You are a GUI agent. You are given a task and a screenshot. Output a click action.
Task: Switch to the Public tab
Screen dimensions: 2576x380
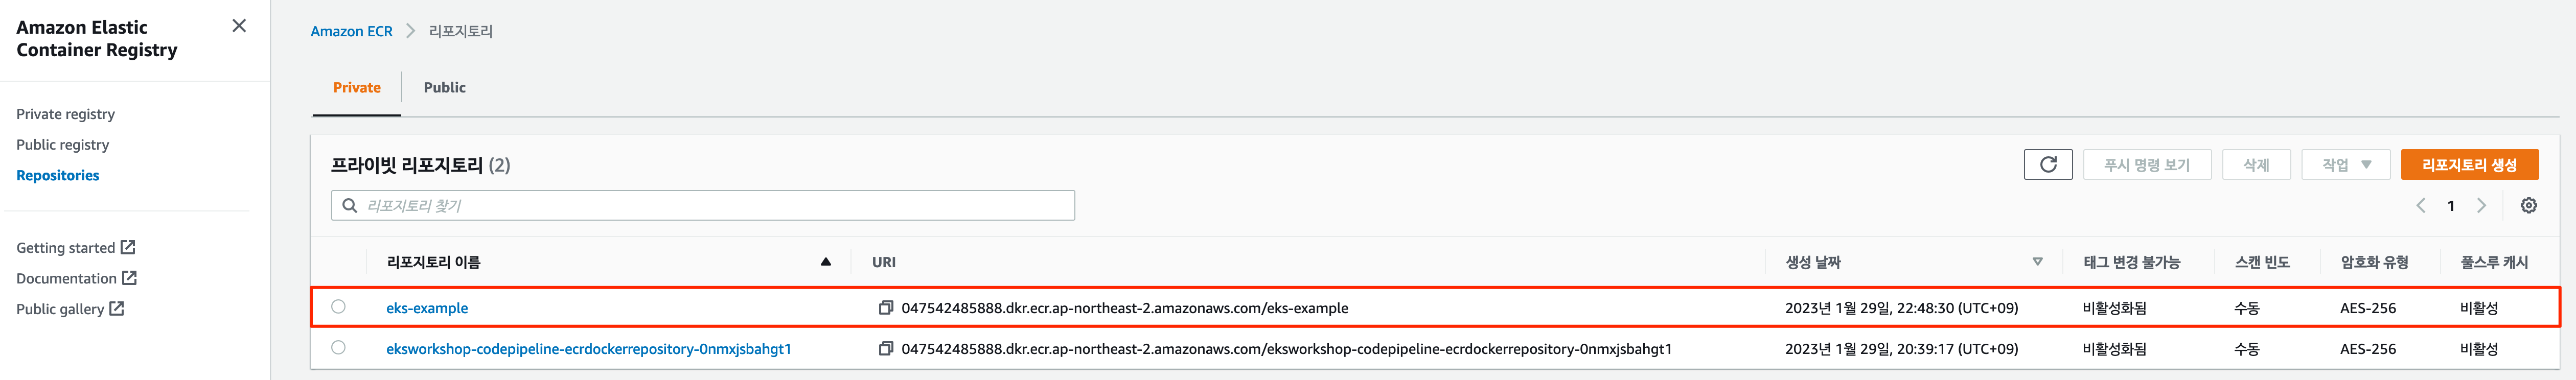pyautogui.click(x=444, y=88)
